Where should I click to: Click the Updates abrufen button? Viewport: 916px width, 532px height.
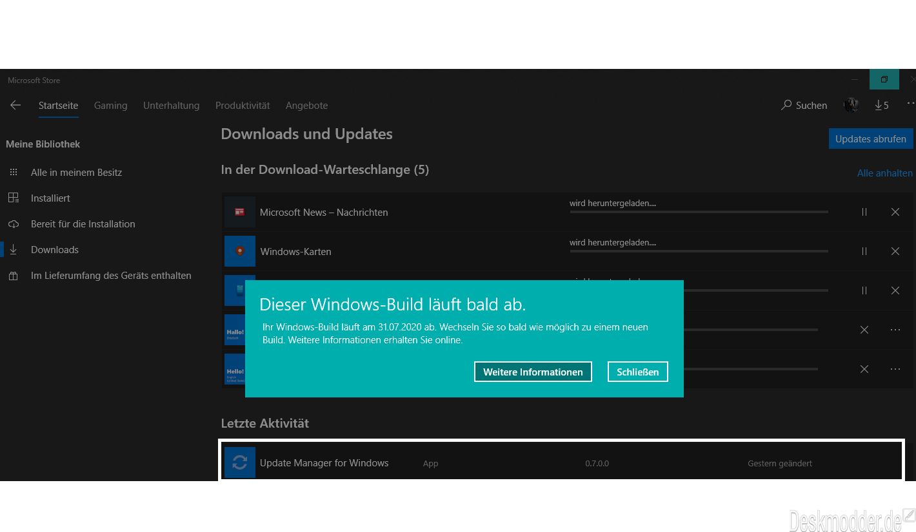[x=870, y=138]
